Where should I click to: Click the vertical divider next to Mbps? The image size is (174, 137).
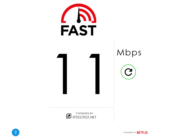tap(114, 80)
